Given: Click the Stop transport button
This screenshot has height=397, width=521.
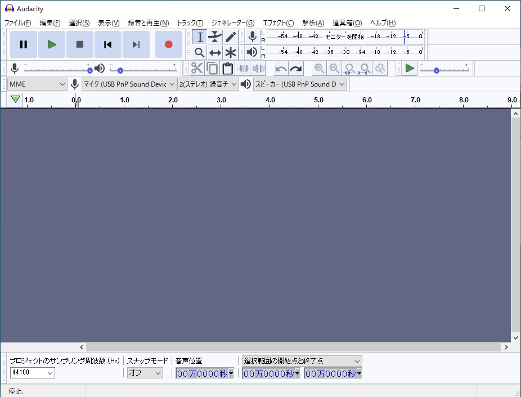Looking at the screenshot, I should tap(80, 44).
